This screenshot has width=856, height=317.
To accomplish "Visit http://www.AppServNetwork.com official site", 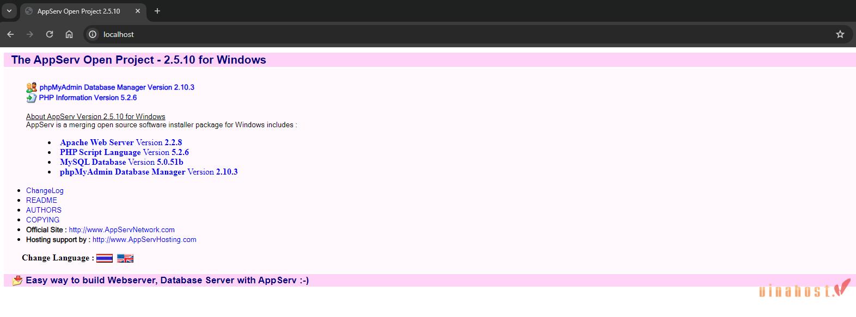I will tap(121, 229).
